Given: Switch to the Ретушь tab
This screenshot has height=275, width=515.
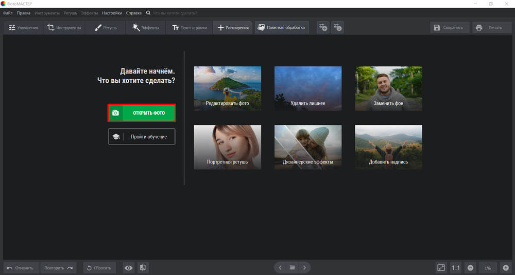Looking at the screenshot, I should click(x=106, y=28).
